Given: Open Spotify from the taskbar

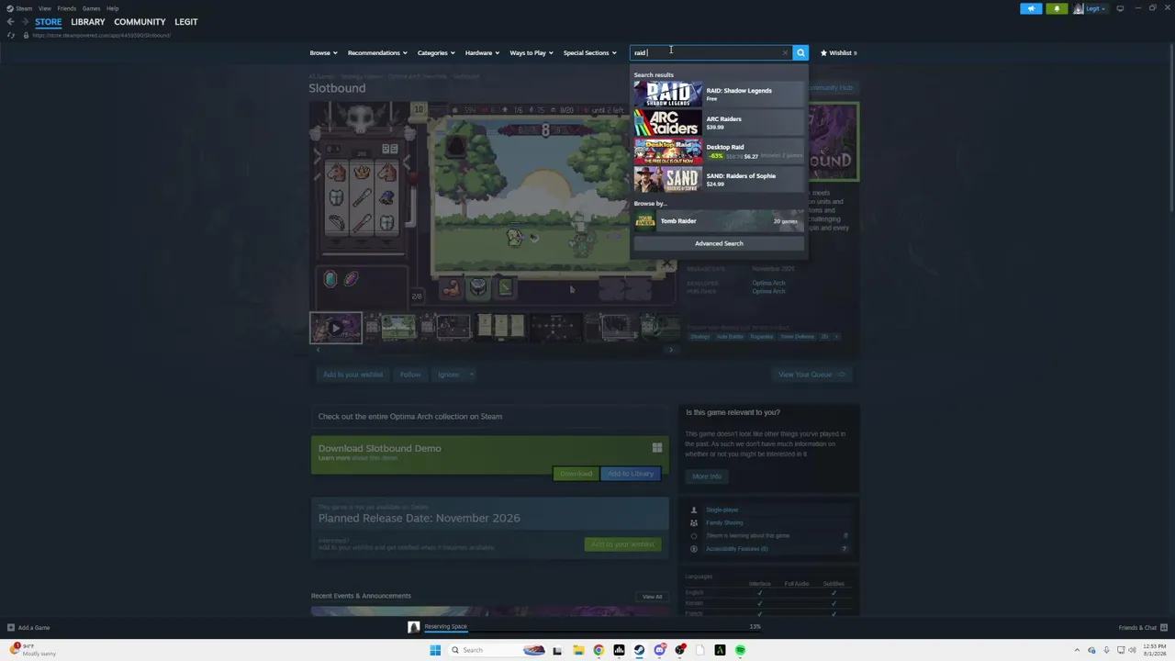Looking at the screenshot, I should coord(740,650).
